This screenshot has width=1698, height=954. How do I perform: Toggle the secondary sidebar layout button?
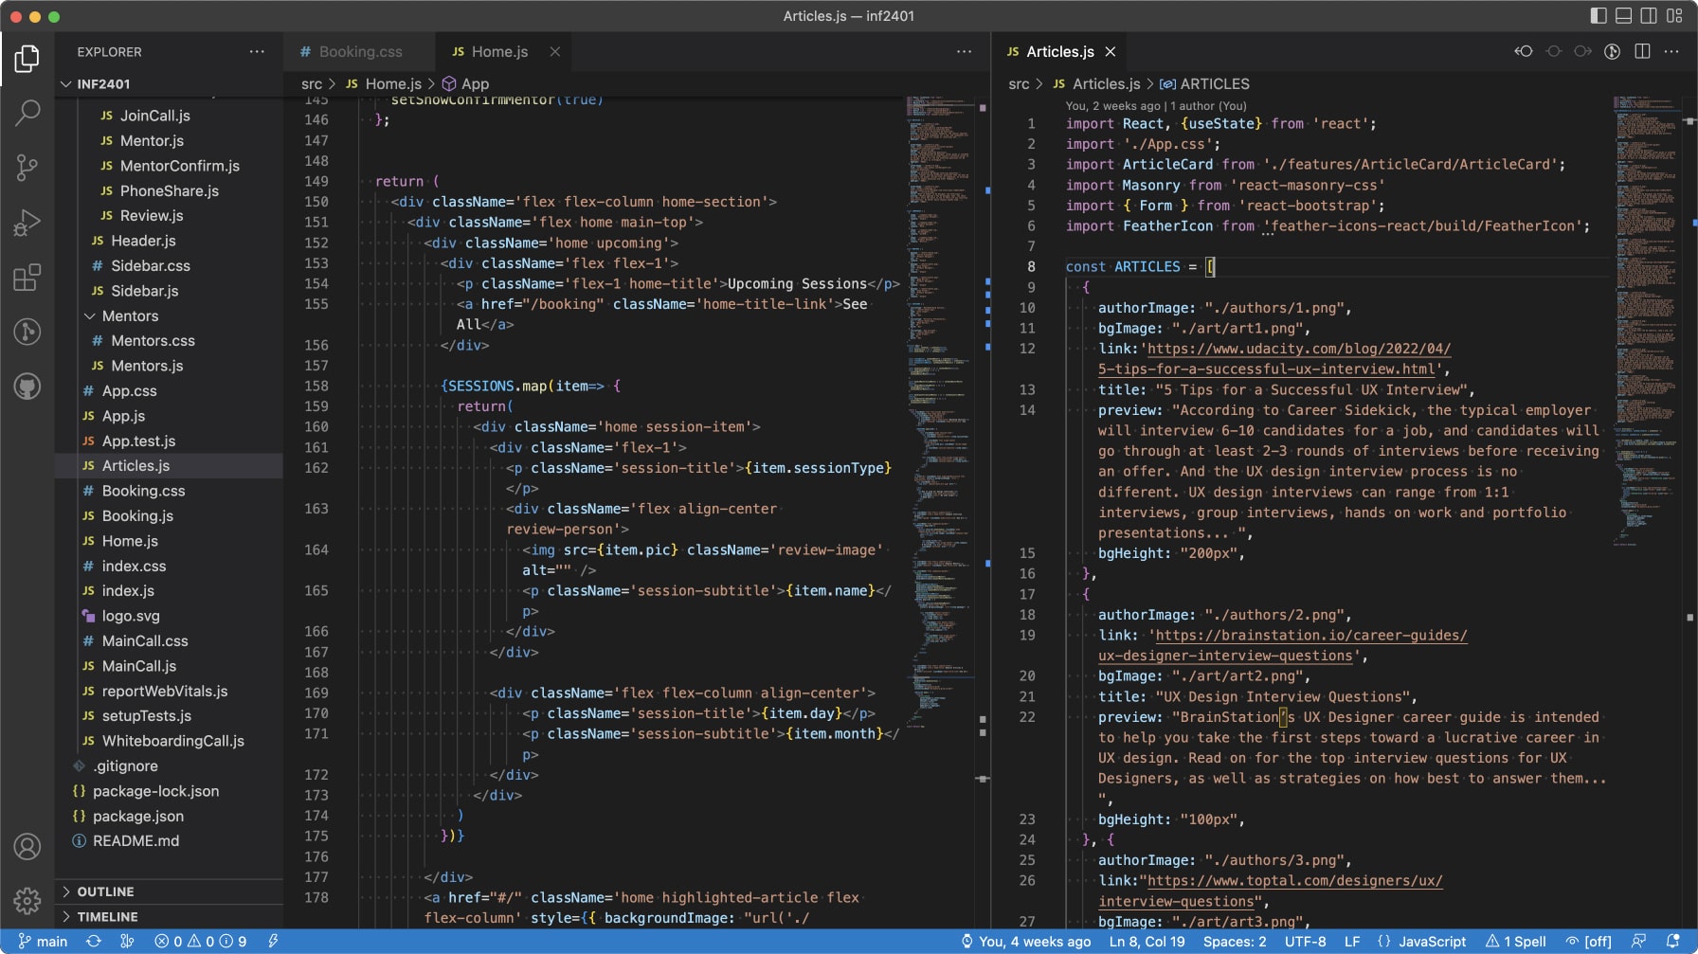click(1649, 16)
